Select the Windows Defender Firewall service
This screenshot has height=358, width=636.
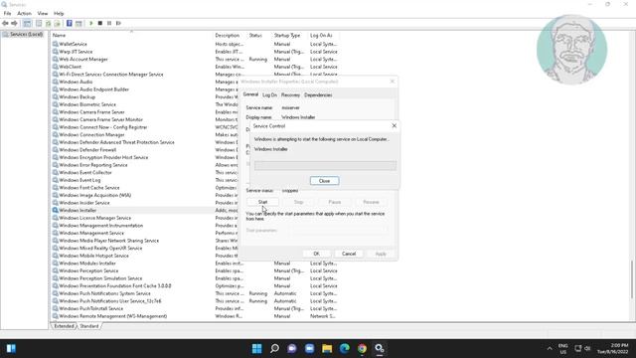pyautogui.click(x=87, y=150)
